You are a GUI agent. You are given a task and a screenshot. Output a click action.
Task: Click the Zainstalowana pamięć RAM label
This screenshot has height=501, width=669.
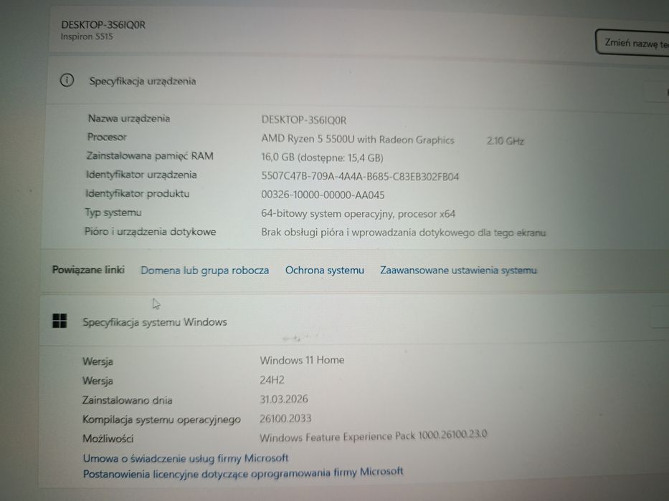[x=150, y=156]
